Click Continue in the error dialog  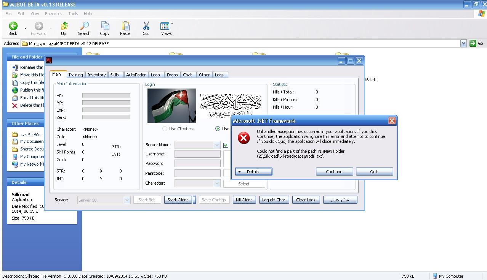pos(334,172)
